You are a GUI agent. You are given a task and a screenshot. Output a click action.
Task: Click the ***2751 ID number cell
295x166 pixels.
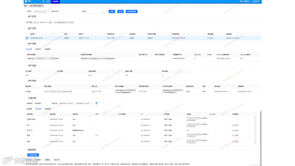point(84,38)
